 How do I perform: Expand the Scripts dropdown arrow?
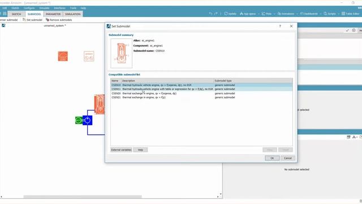tap(339, 14)
